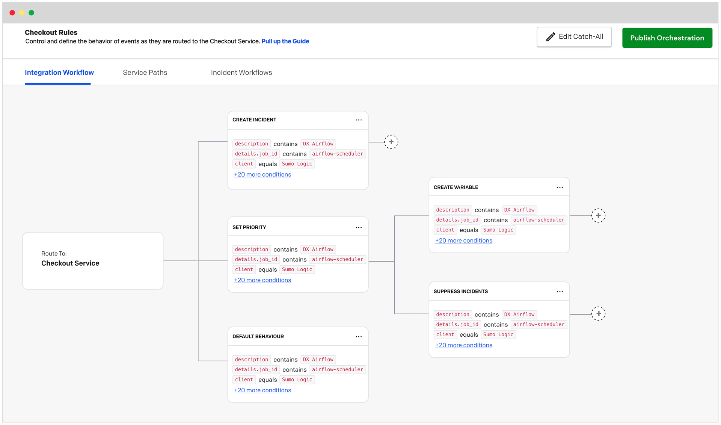Select the Route To Checkout Service node
This screenshot has width=721, height=425.
[93, 261]
